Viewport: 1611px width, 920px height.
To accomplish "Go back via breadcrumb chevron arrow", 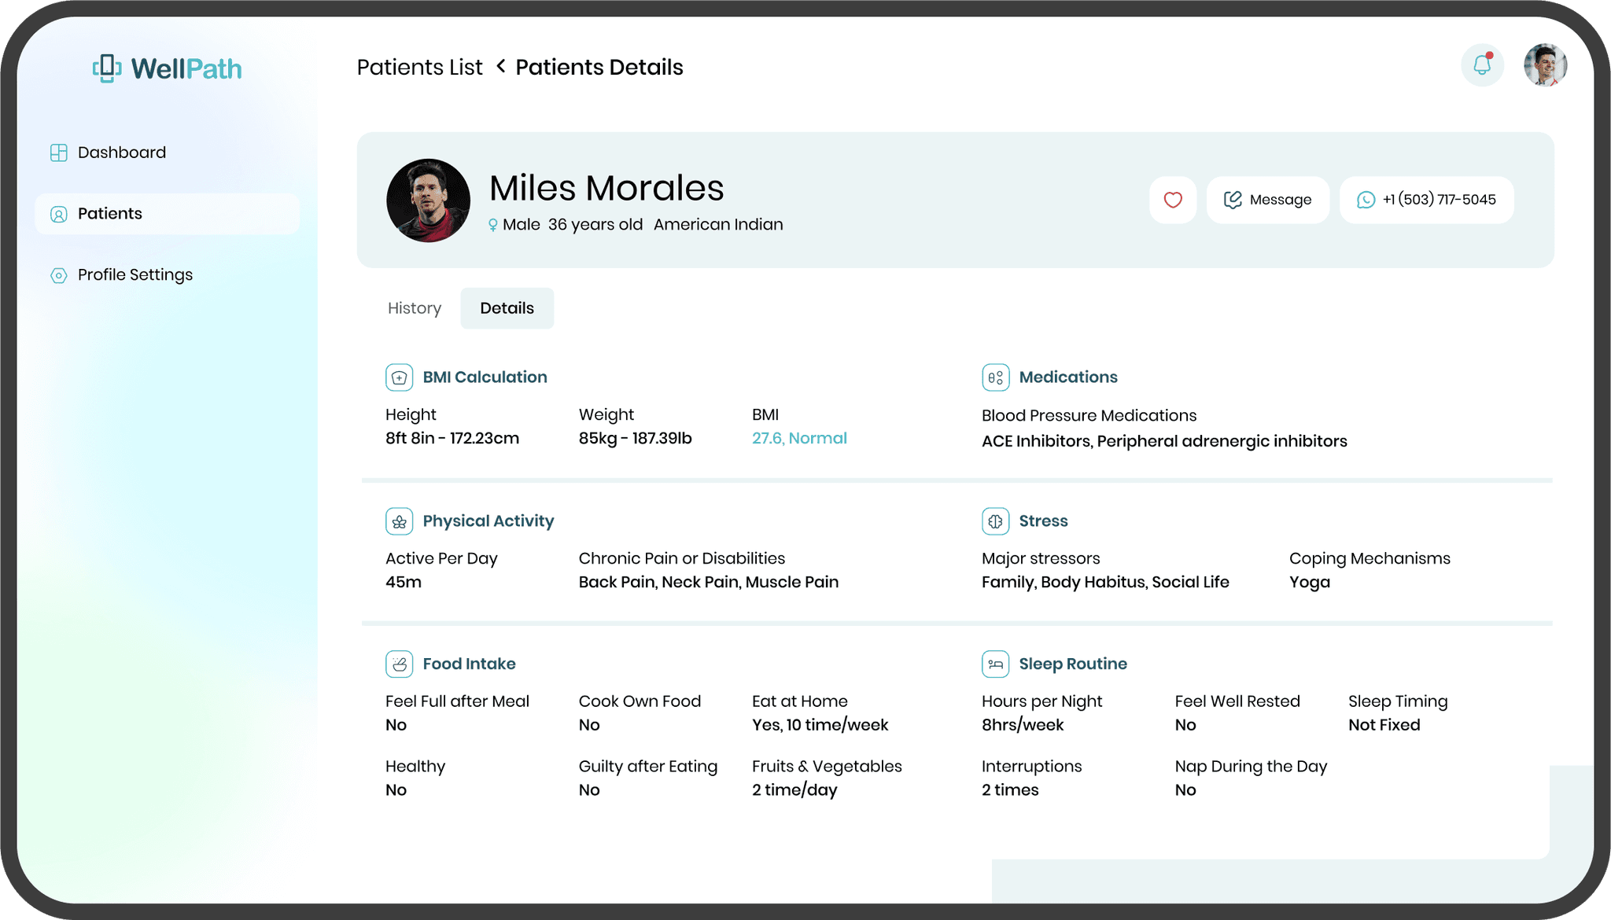I will point(500,67).
